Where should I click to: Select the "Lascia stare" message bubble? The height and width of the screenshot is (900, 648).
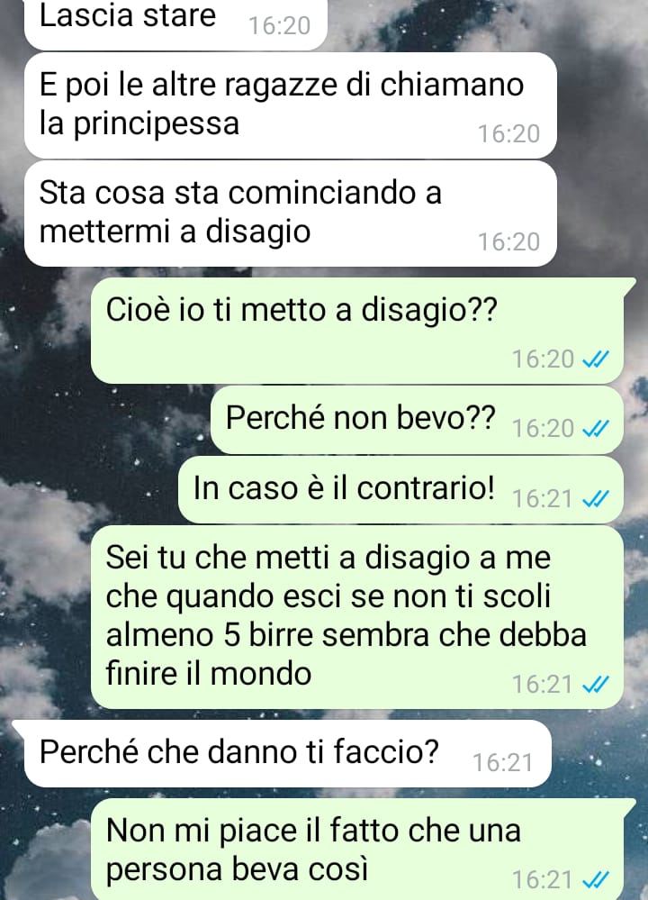tap(175, 23)
